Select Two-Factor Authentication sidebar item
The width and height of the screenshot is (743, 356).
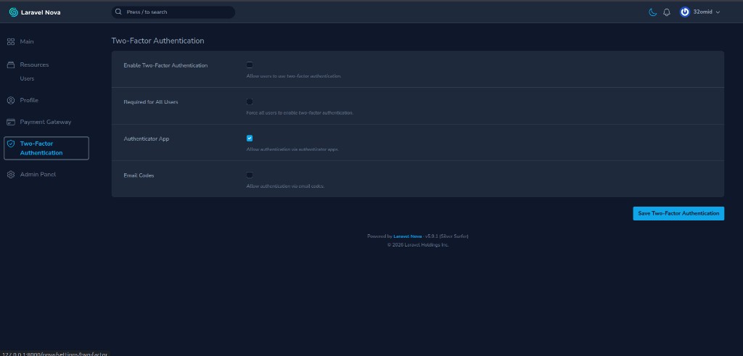click(x=46, y=148)
